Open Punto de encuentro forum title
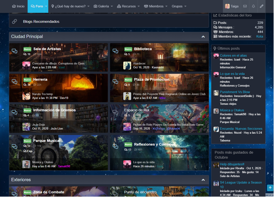The image size is (274, 197). [x=140, y=192]
